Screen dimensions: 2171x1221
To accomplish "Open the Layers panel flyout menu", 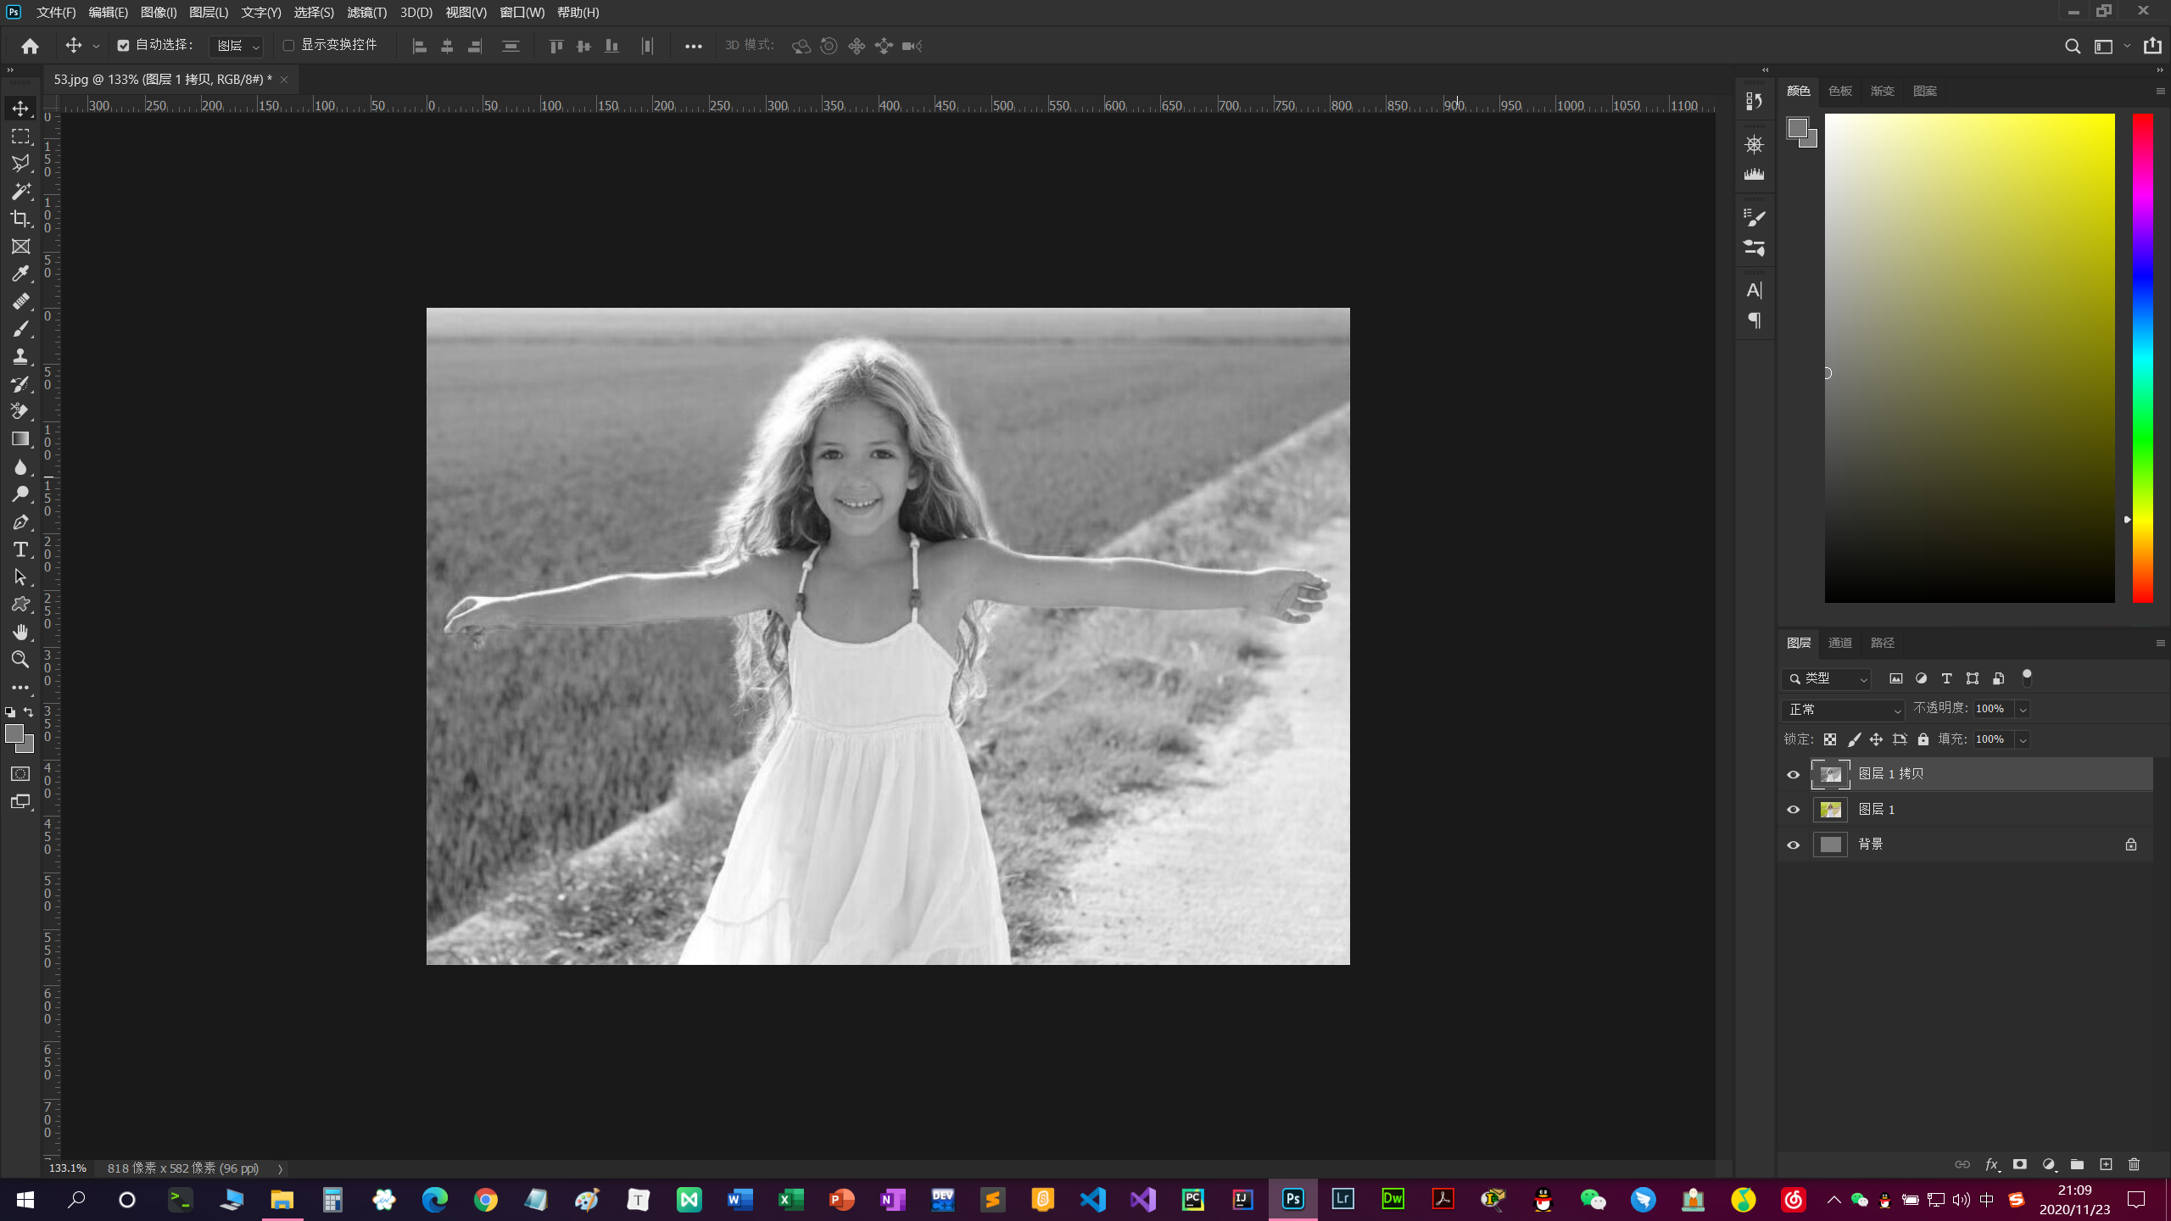I will (x=2160, y=643).
